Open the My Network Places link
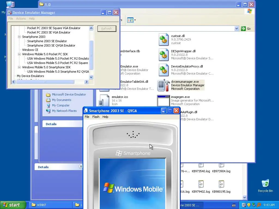Screen dimensions: 279x209 (64, 111)
